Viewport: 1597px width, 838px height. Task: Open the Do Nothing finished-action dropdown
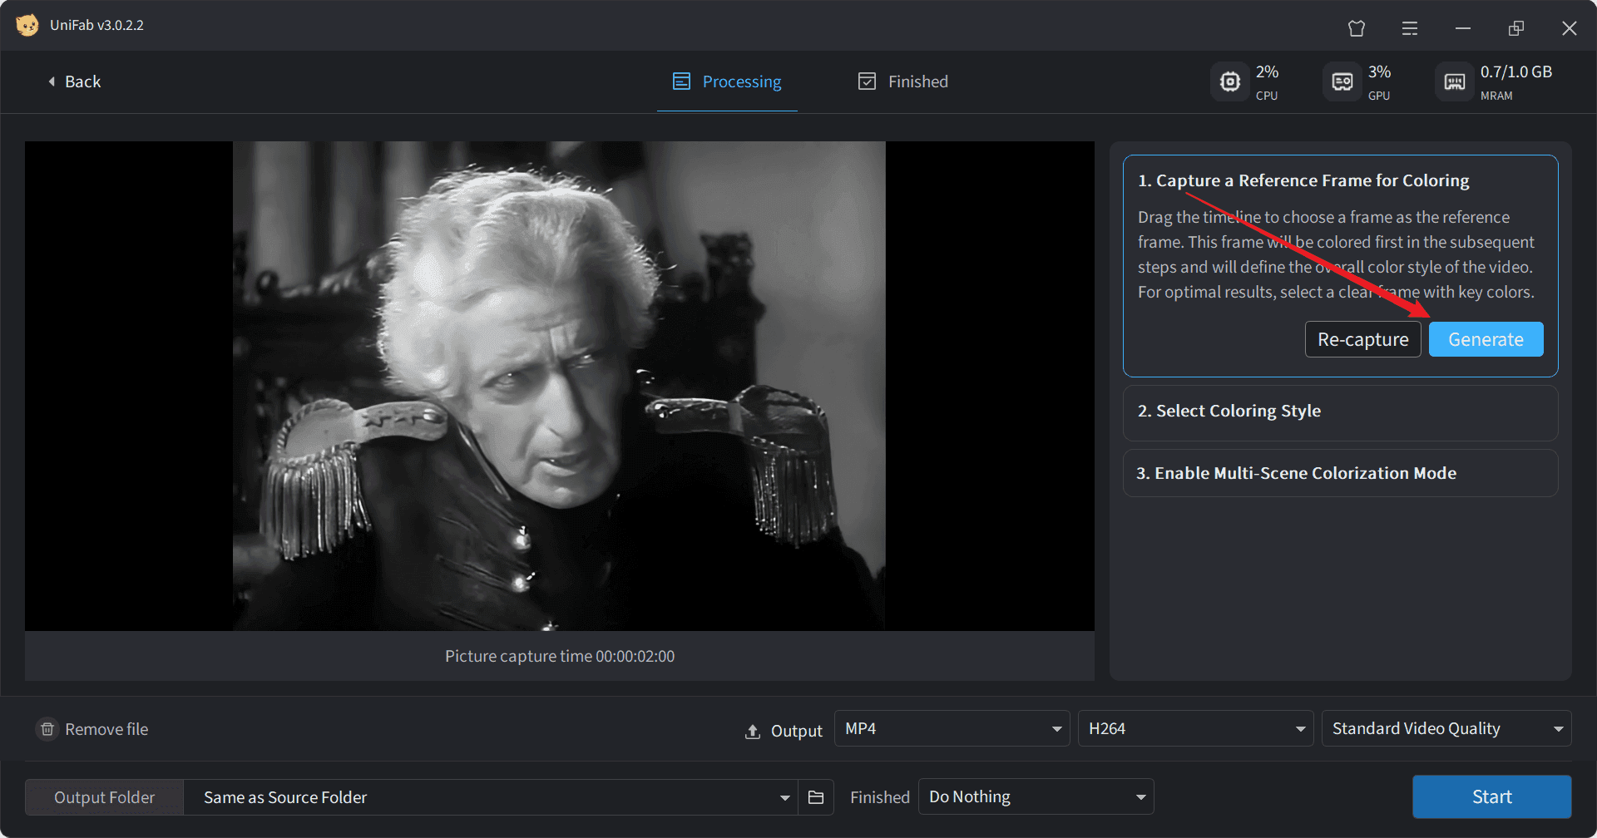[x=1036, y=796]
